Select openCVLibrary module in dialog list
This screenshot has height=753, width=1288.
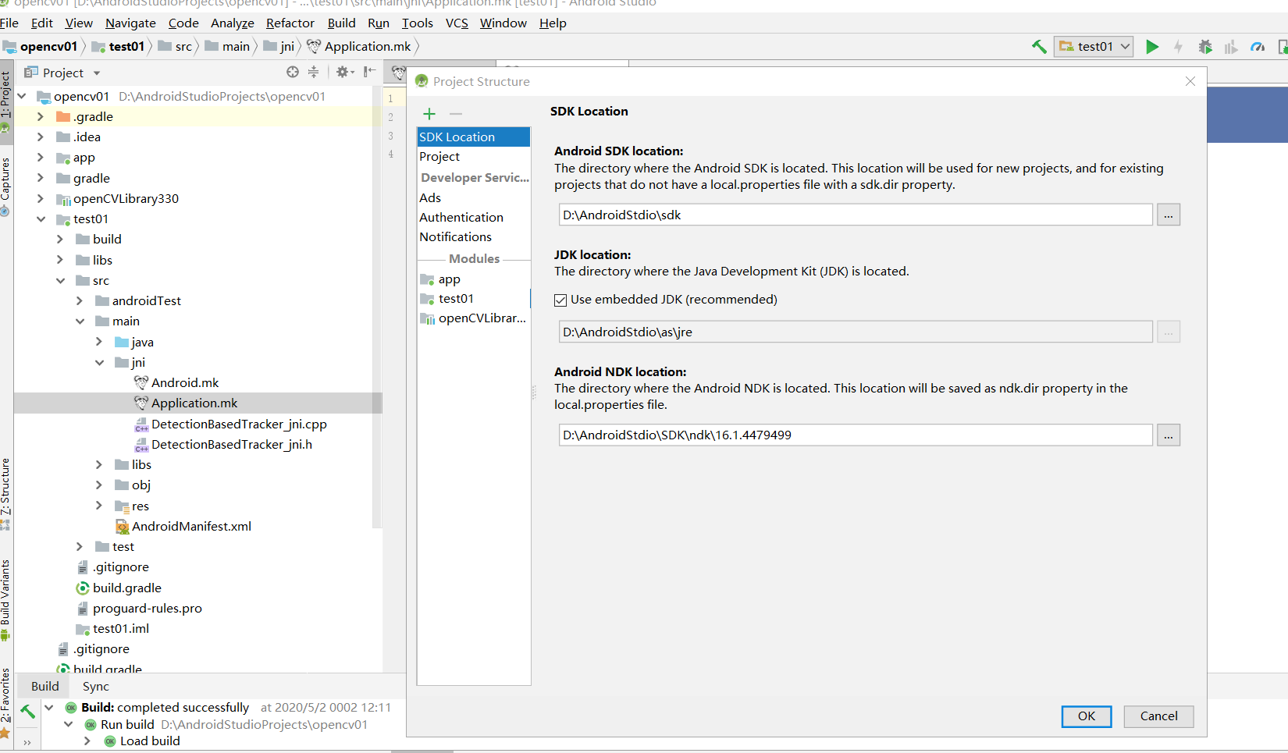(x=474, y=318)
